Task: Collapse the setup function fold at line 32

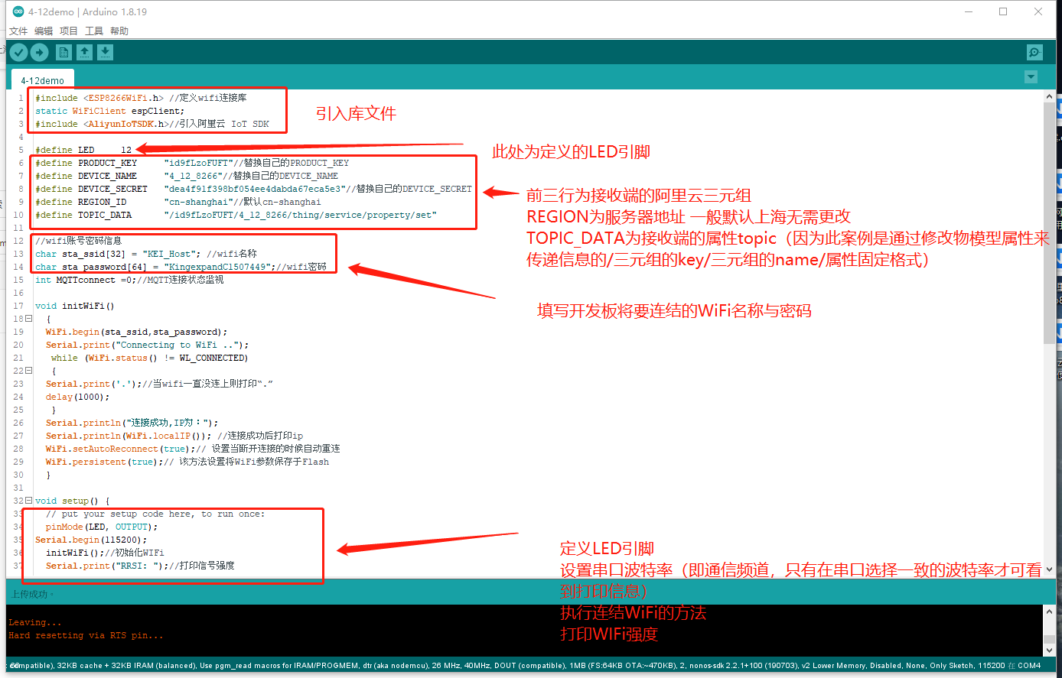Action: (29, 501)
